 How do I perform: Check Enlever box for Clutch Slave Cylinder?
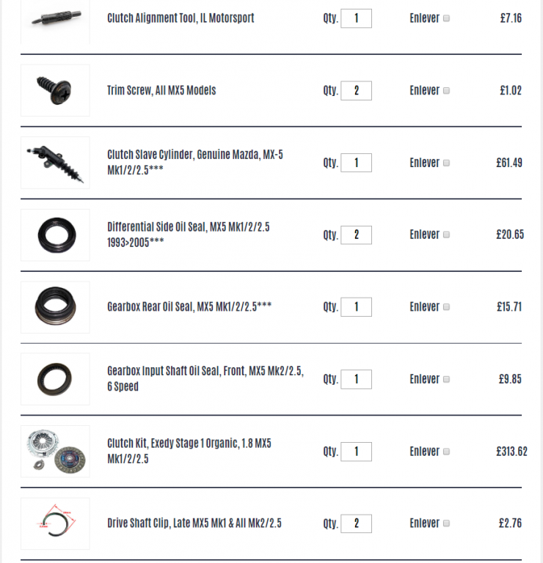[x=446, y=163]
